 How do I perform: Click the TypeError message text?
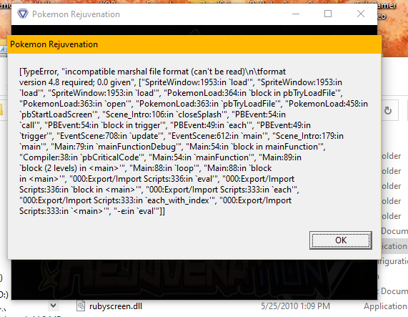[194, 141]
